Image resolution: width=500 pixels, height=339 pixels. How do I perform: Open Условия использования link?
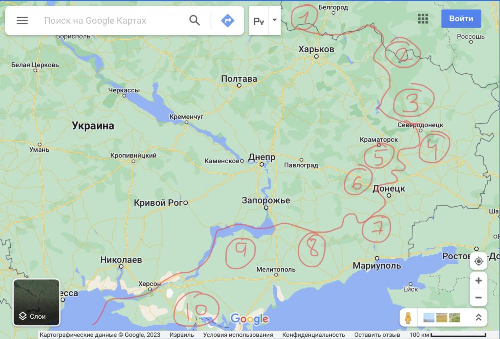238,335
